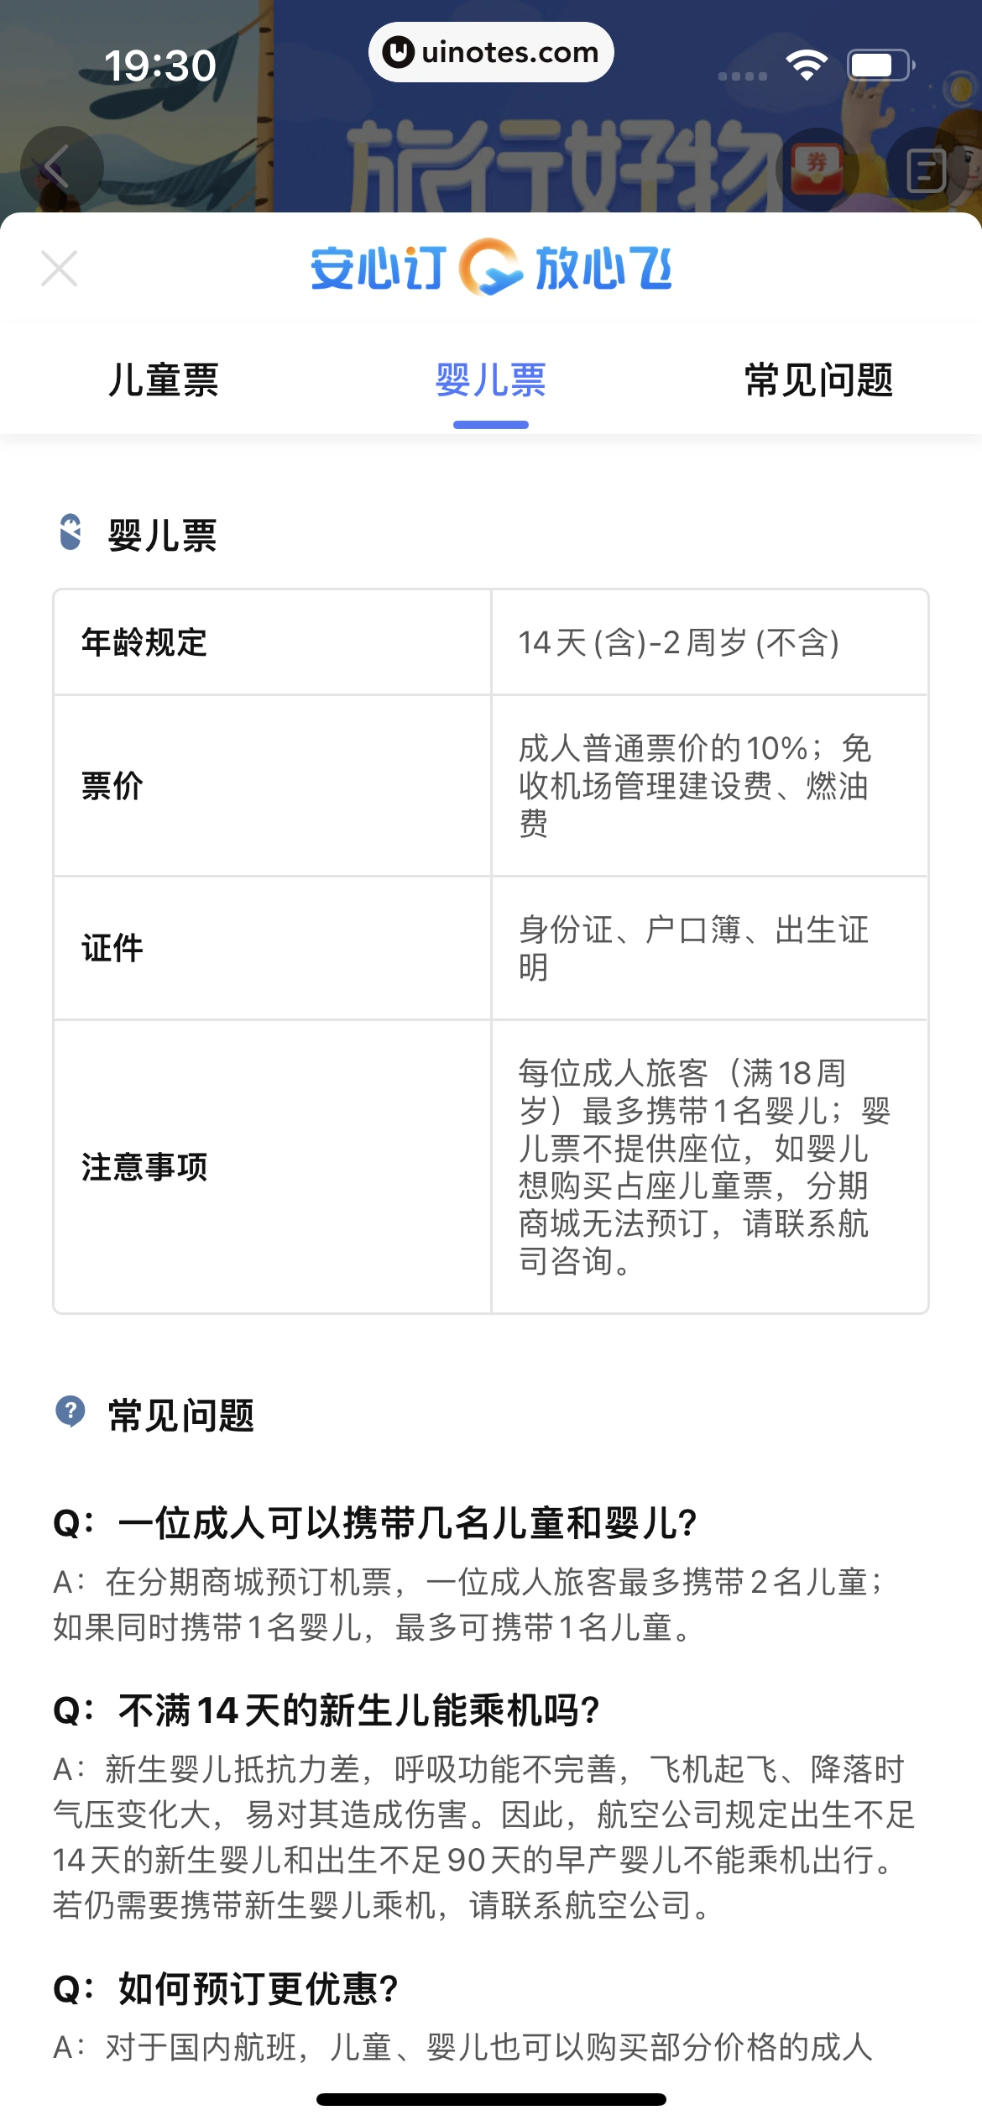Tap the 安心订放心飞 bird logo
Viewport: 982px width, 2126px height.
[x=489, y=267]
